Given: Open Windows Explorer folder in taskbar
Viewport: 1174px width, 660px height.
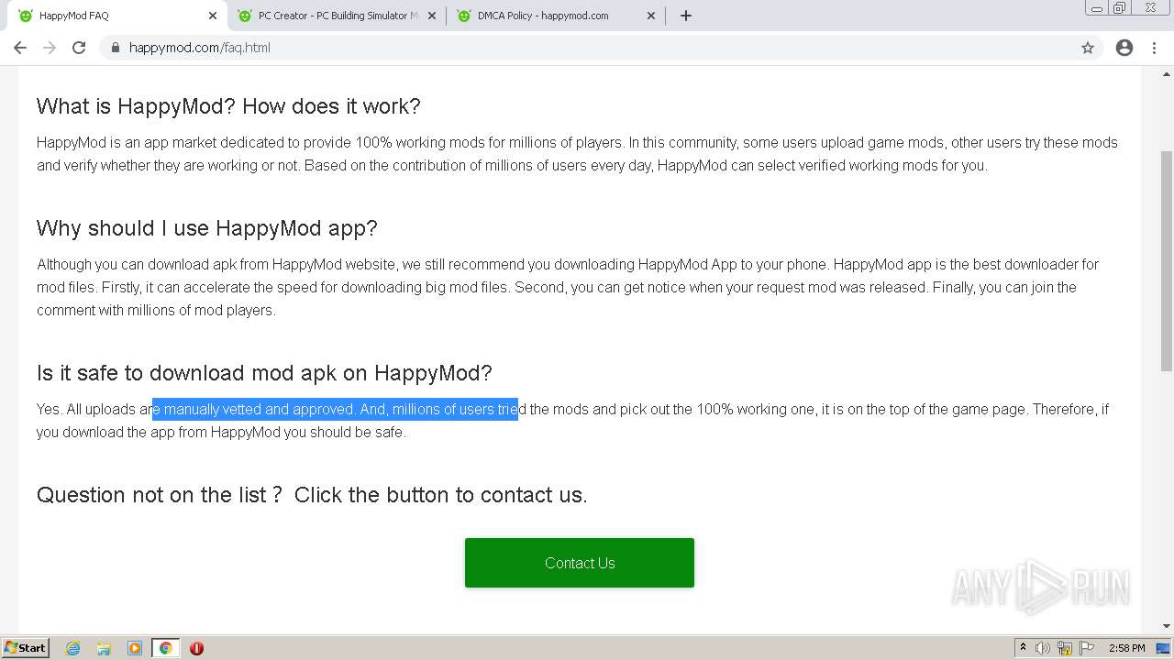Looking at the screenshot, I should click(104, 648).
